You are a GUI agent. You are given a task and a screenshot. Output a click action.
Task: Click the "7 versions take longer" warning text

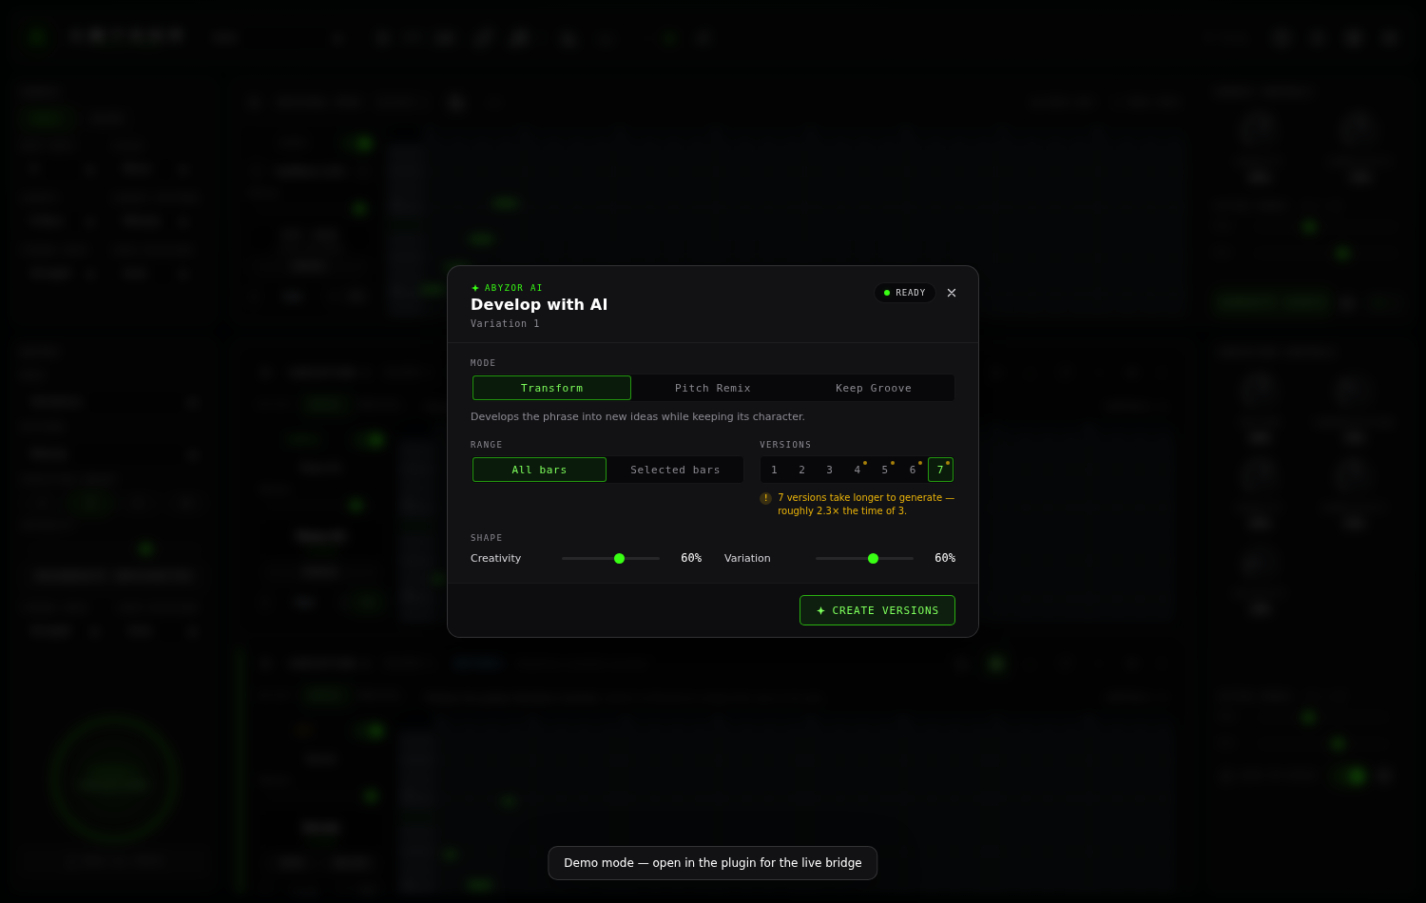point(866,504)
